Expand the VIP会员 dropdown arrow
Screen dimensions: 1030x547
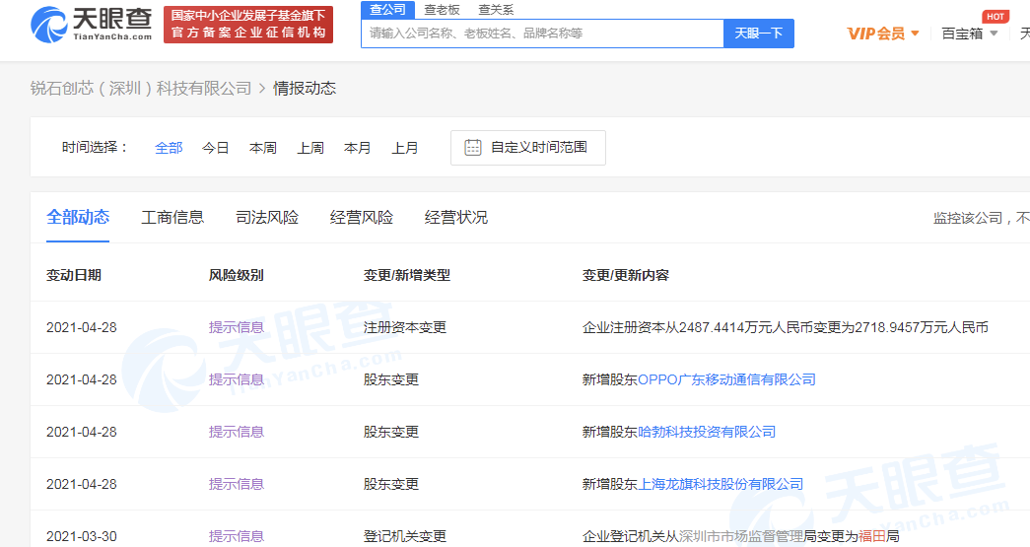(915, 34)
